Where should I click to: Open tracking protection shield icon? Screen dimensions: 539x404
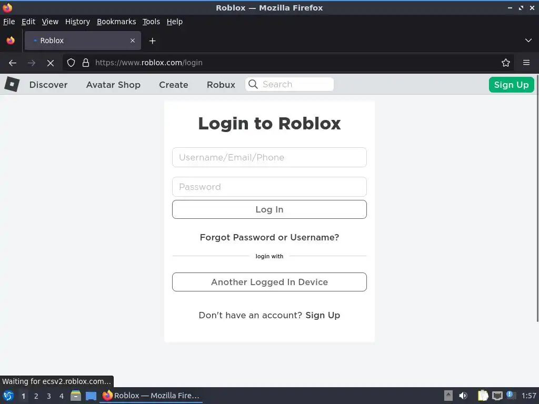(x=71, y=63)
